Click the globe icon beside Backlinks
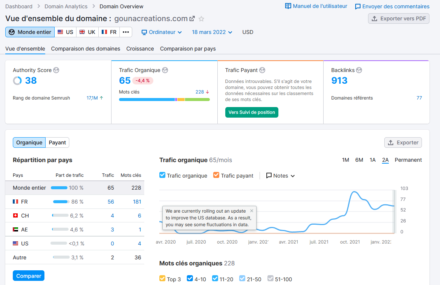Screen dimensions: 440x285 click(359, 70)
